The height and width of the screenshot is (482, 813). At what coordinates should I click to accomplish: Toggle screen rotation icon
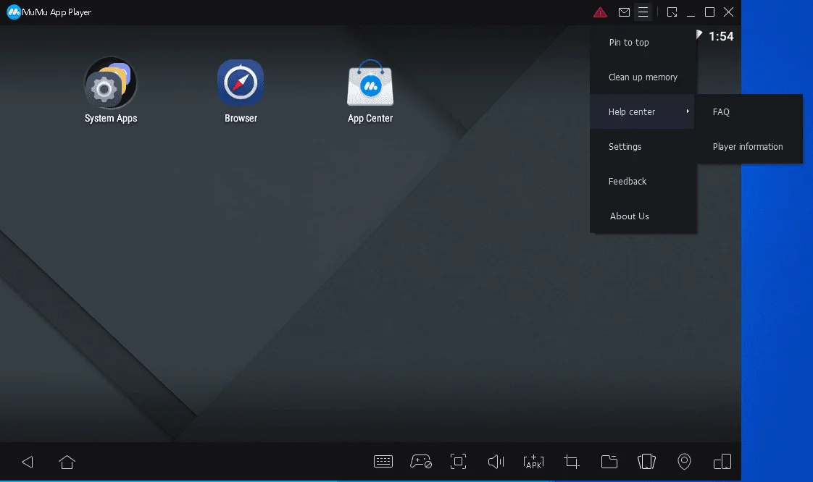point(646,462)
